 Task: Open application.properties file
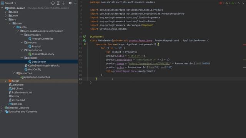[x=37, y=77]
